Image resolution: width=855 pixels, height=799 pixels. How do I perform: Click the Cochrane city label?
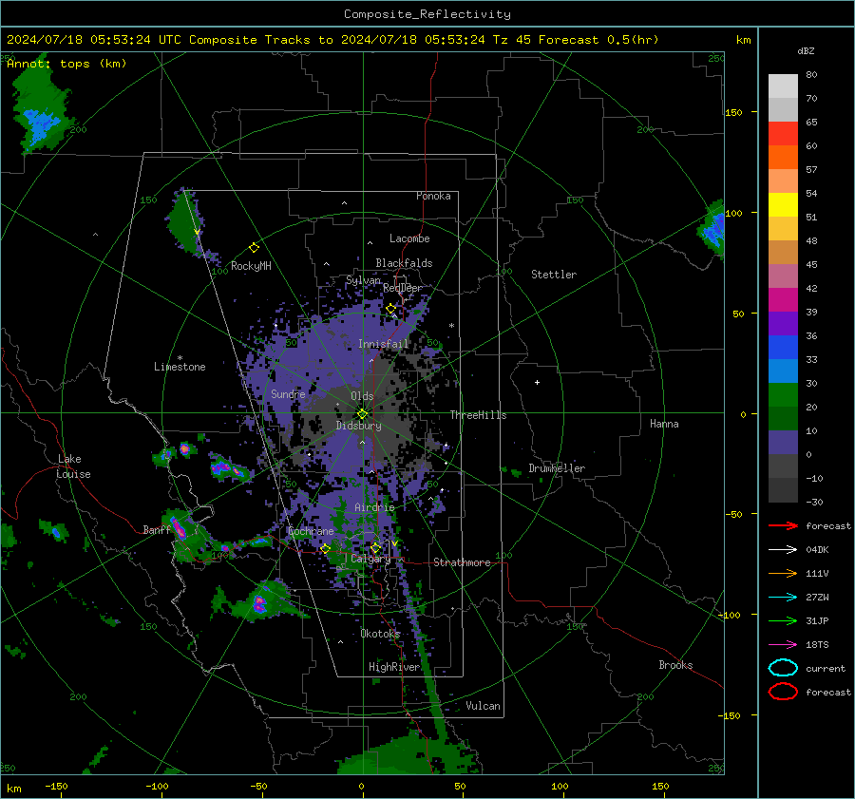tap(311, 531)
